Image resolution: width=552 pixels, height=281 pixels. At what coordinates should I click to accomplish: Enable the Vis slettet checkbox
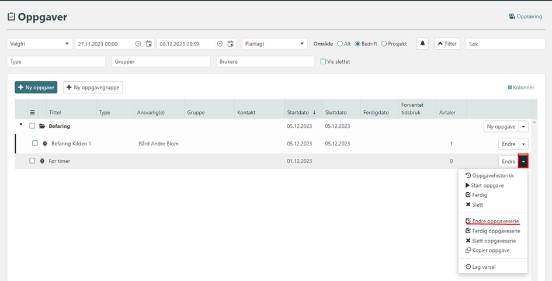click(324, 61)
